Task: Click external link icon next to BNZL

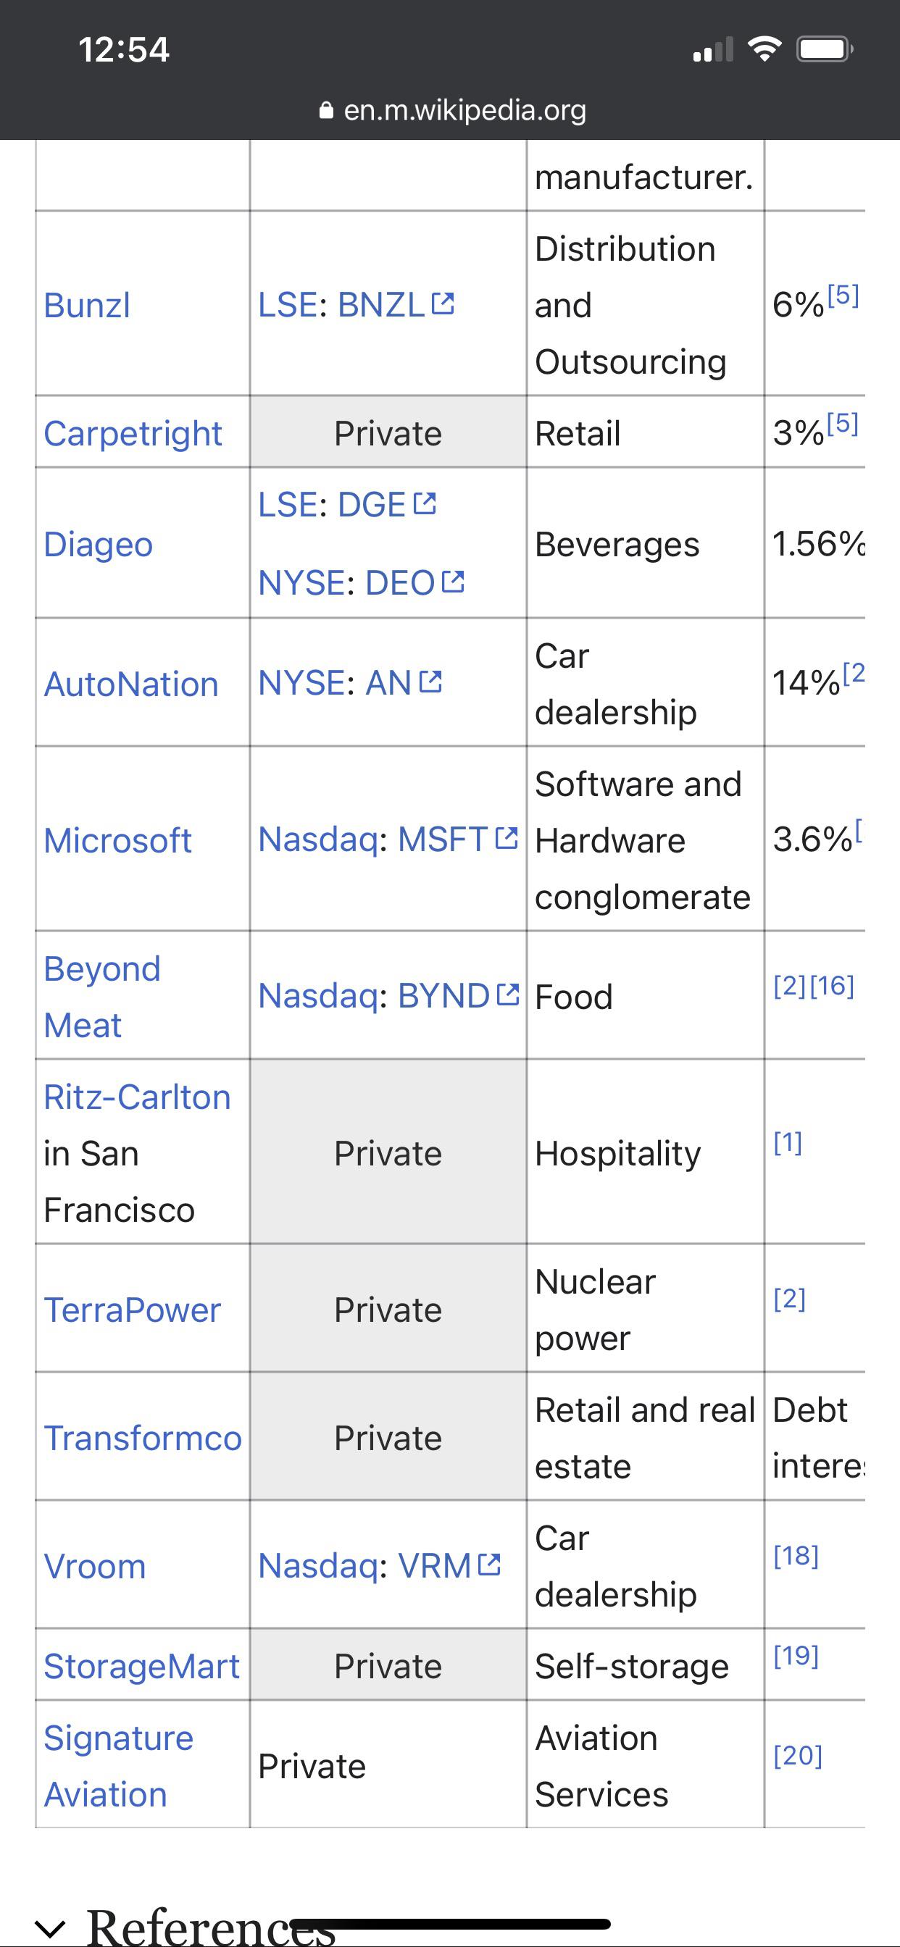Action: click(x=443, y=303)
